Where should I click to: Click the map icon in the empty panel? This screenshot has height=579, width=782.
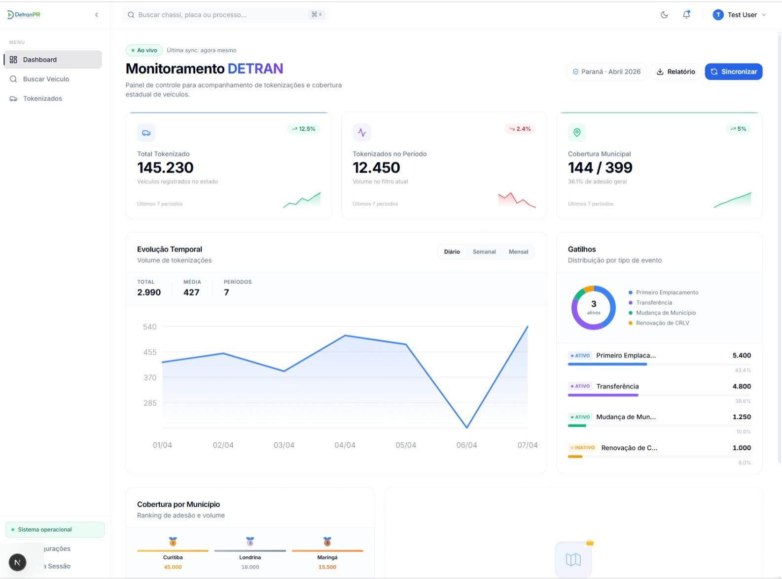[x=573, y=560]
